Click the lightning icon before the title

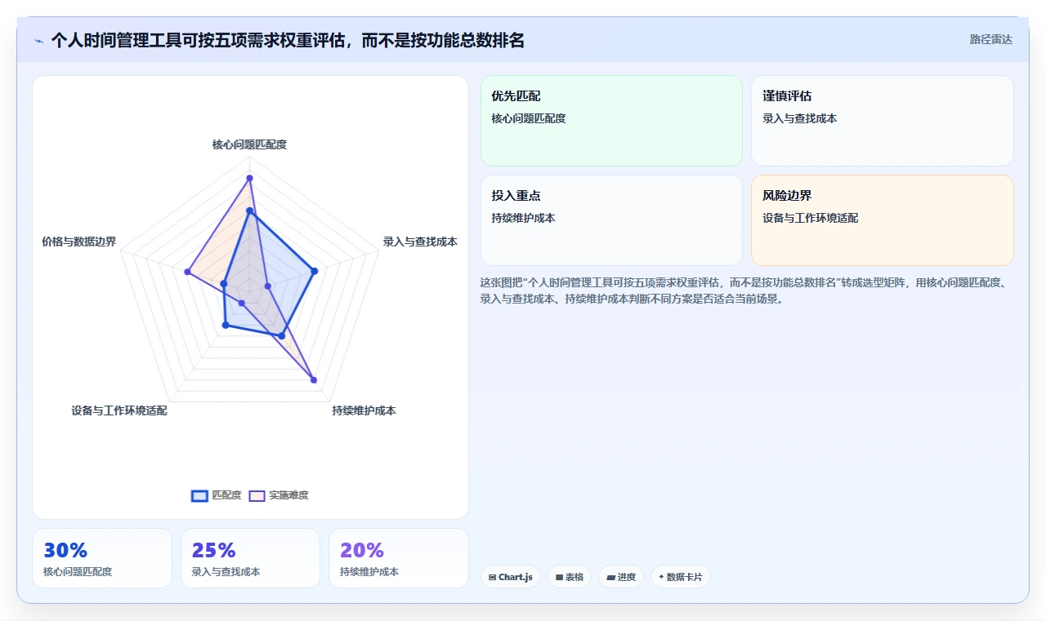click(39, 40)
